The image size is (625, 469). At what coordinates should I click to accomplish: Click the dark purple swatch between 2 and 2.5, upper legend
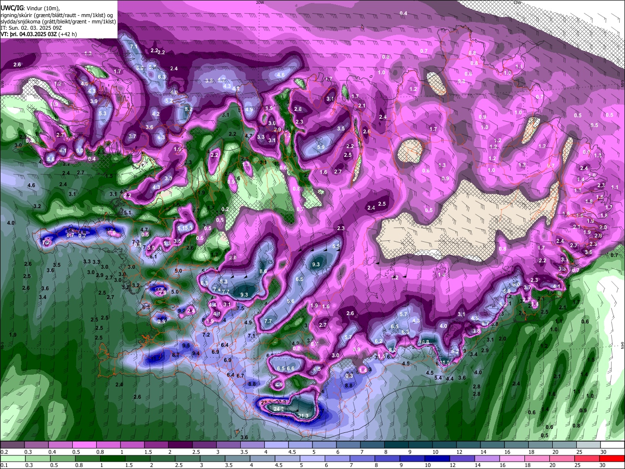pyautogui.click(x=180, y=445)
